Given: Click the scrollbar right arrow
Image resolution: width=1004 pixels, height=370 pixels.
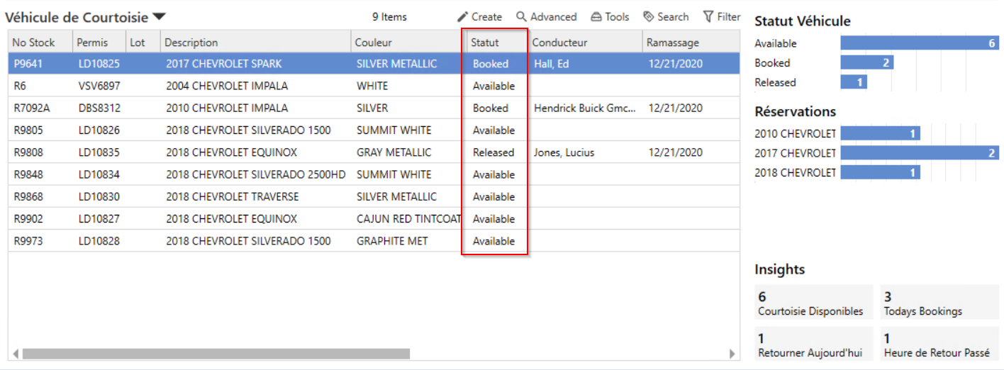Looking at the screenshot, I should (732, 353).
